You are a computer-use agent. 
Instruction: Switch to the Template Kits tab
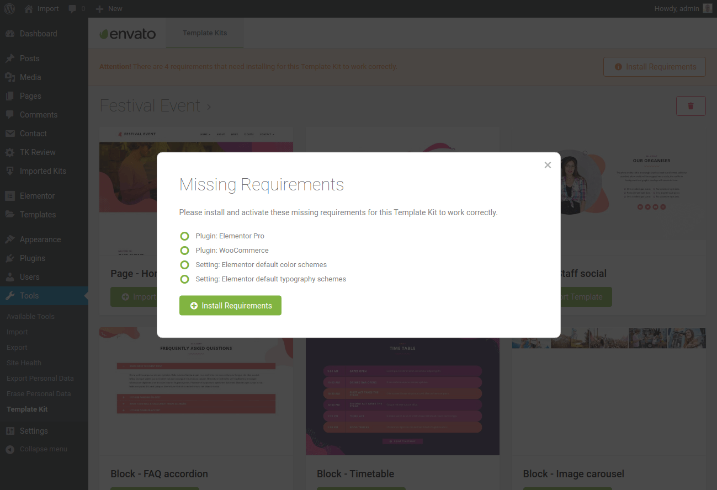(205, 33)
